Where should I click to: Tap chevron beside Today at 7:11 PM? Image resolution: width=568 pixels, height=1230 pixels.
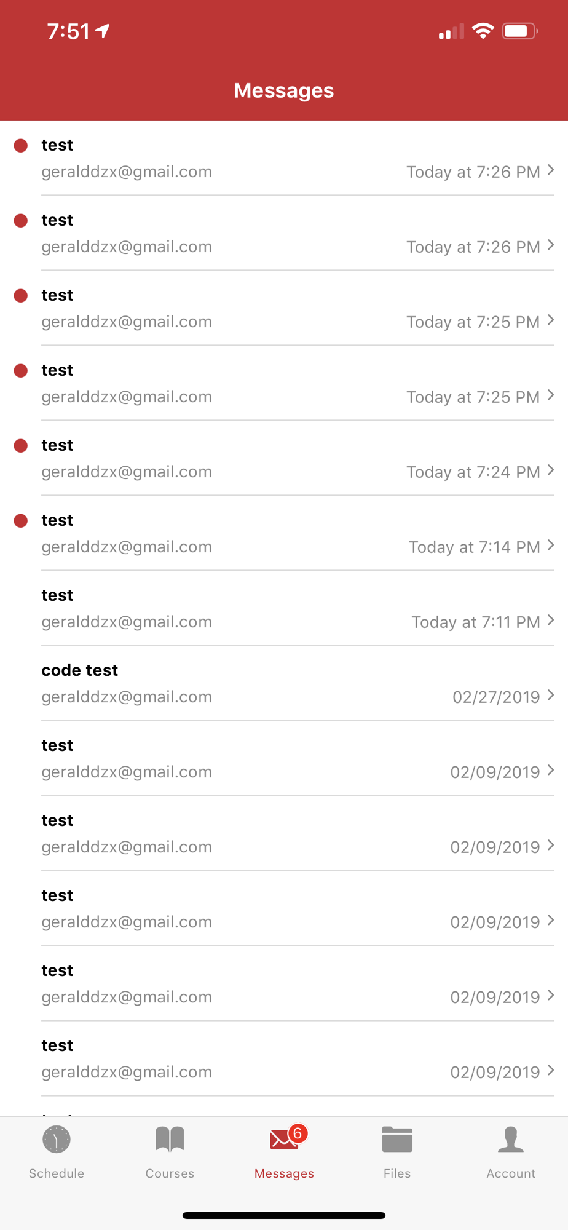(551, 620)
